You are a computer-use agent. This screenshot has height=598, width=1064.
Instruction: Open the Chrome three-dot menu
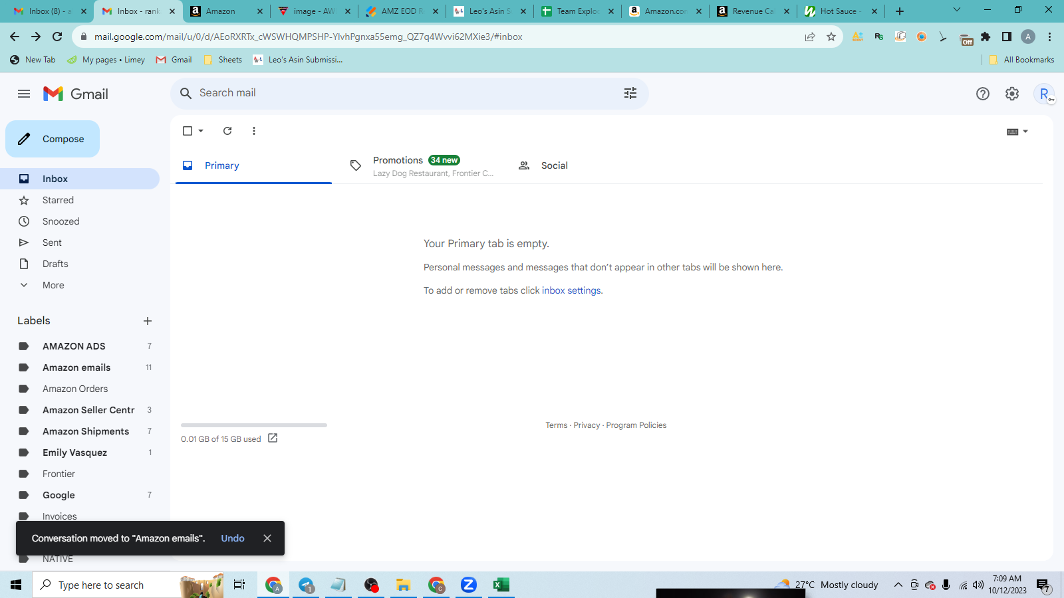pos(1050,37)
